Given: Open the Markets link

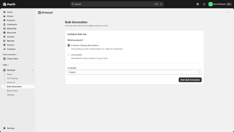Looking at the screenshot, I should tap(10, 41).
